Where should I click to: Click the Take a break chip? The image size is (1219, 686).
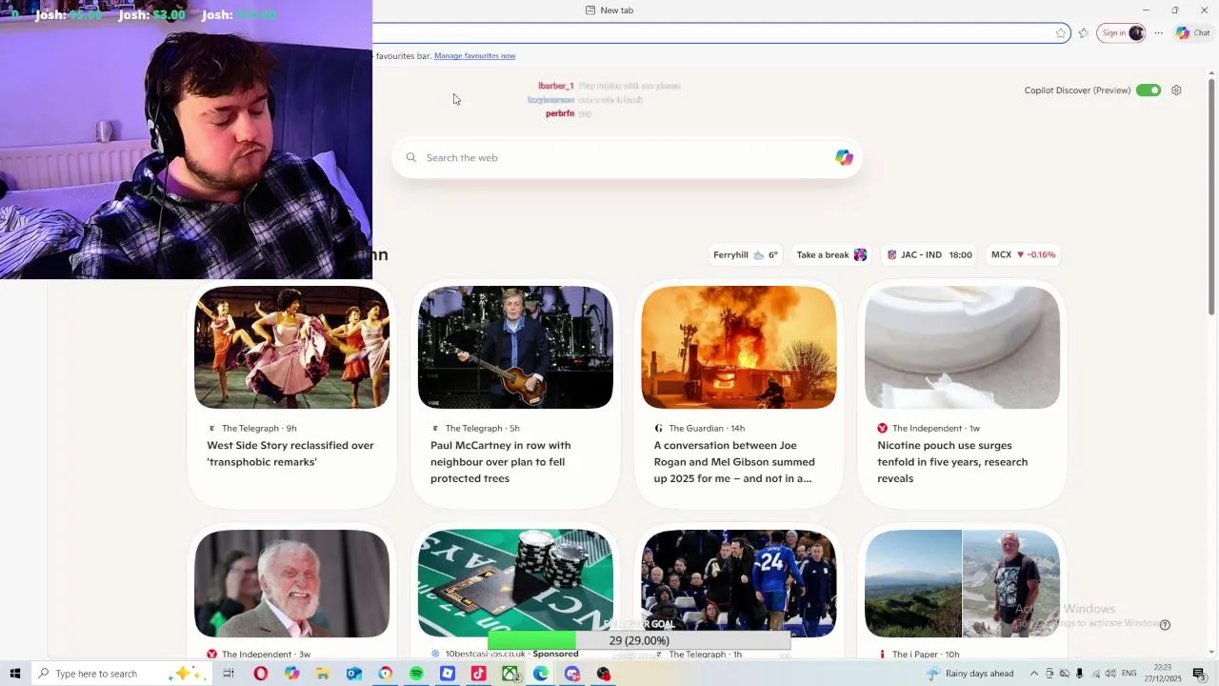831,255
